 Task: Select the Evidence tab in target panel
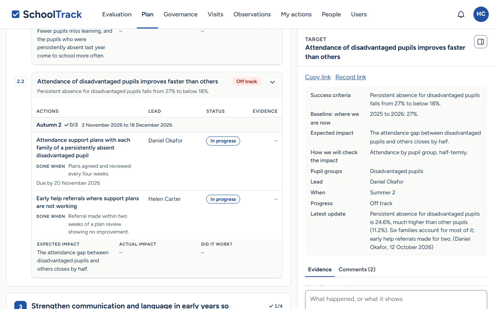click(320, 269)
